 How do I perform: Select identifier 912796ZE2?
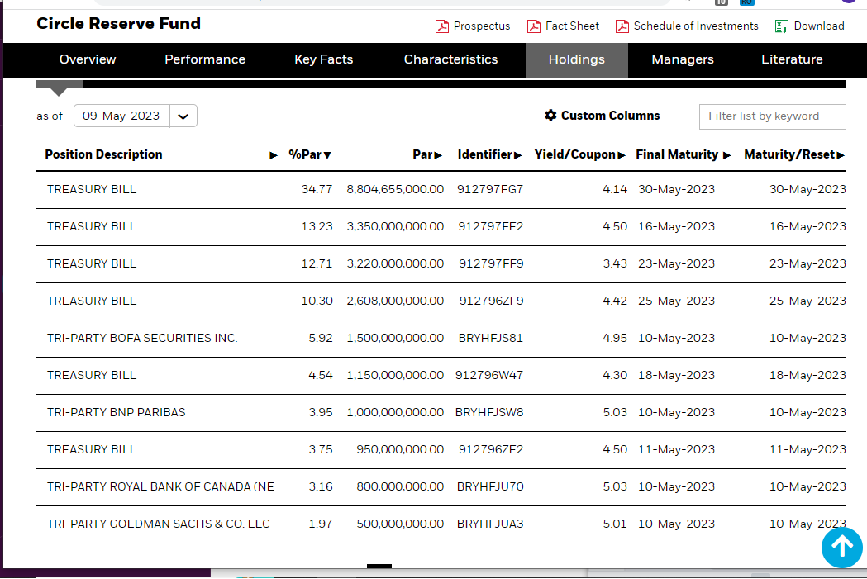click(x=490, y=449)
